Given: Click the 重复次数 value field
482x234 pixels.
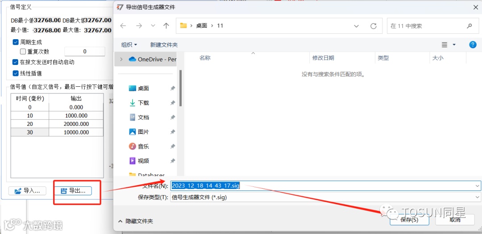Looking at the screenshot, I should (85, 52).
